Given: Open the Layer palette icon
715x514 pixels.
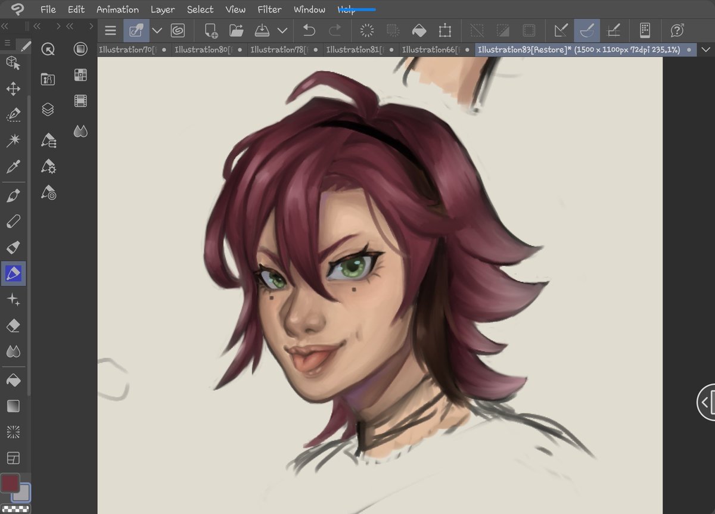Looking at the screenshot, I should pos(48,109).
